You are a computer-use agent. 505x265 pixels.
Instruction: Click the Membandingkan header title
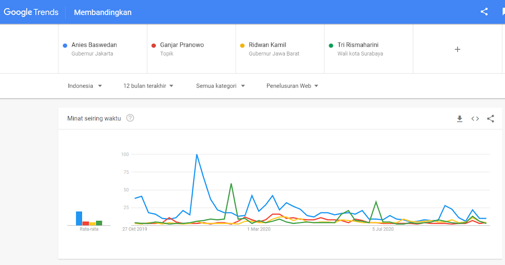click(103, 12)
